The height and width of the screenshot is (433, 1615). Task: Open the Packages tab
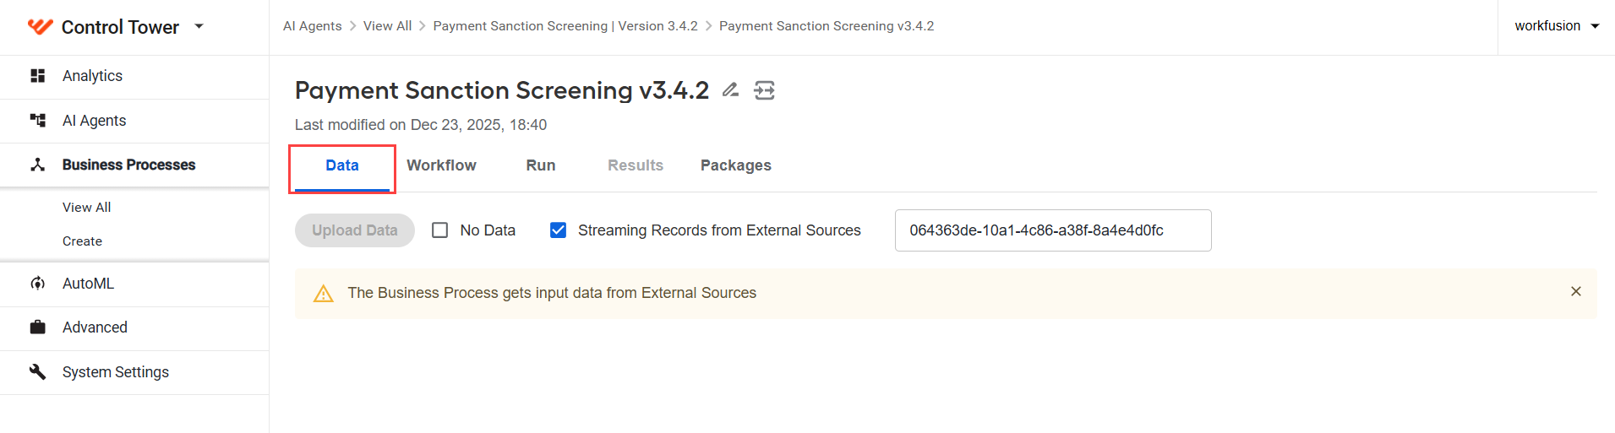click(736, 165)
